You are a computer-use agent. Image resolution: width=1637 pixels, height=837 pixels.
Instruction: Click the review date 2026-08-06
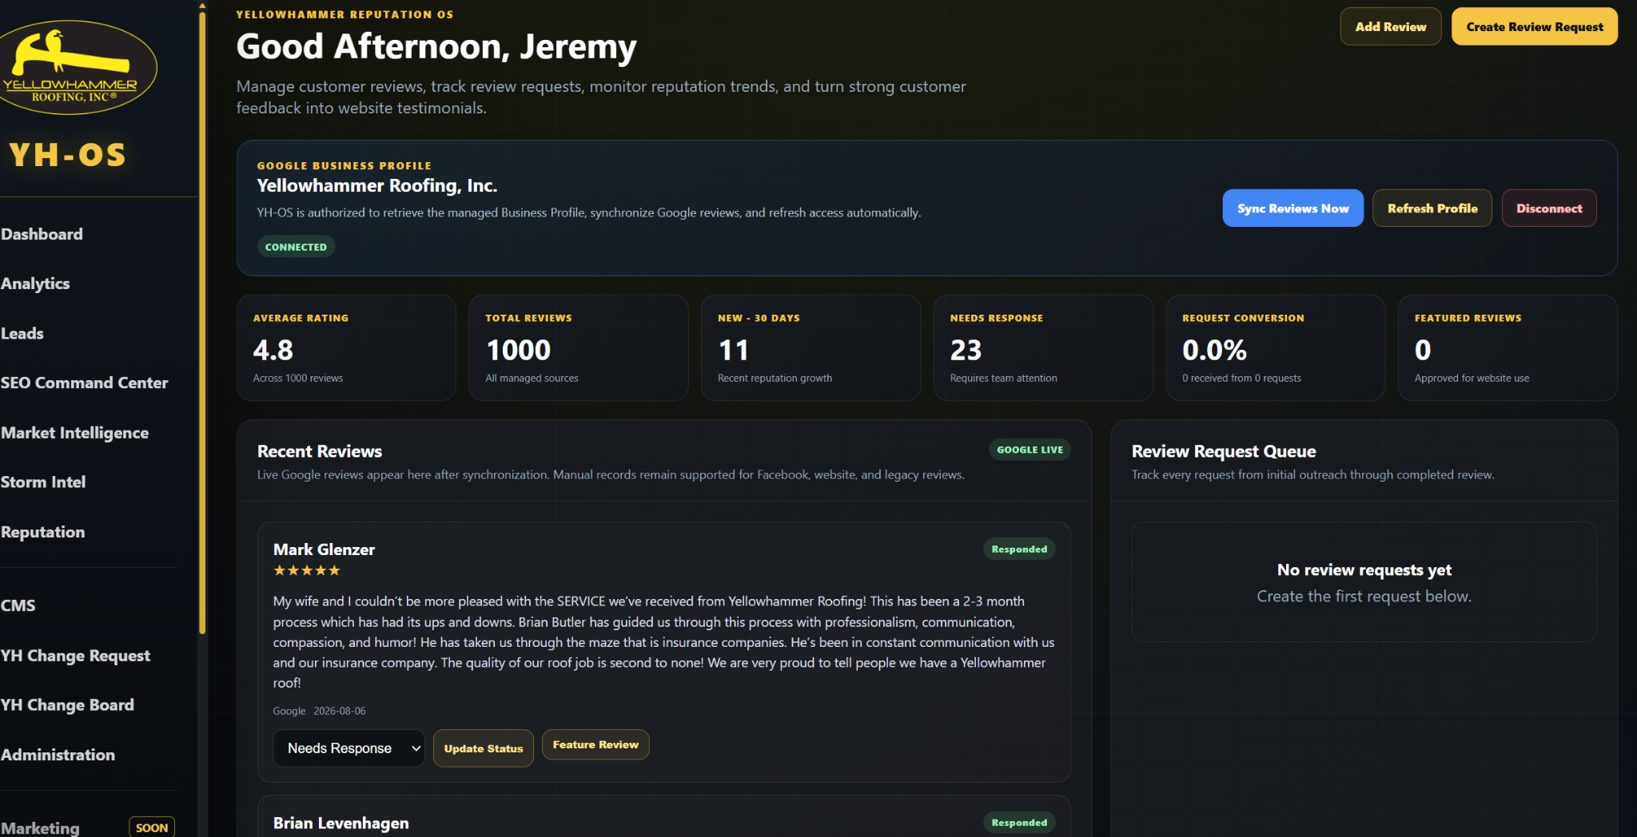click(x=340, y=711)
